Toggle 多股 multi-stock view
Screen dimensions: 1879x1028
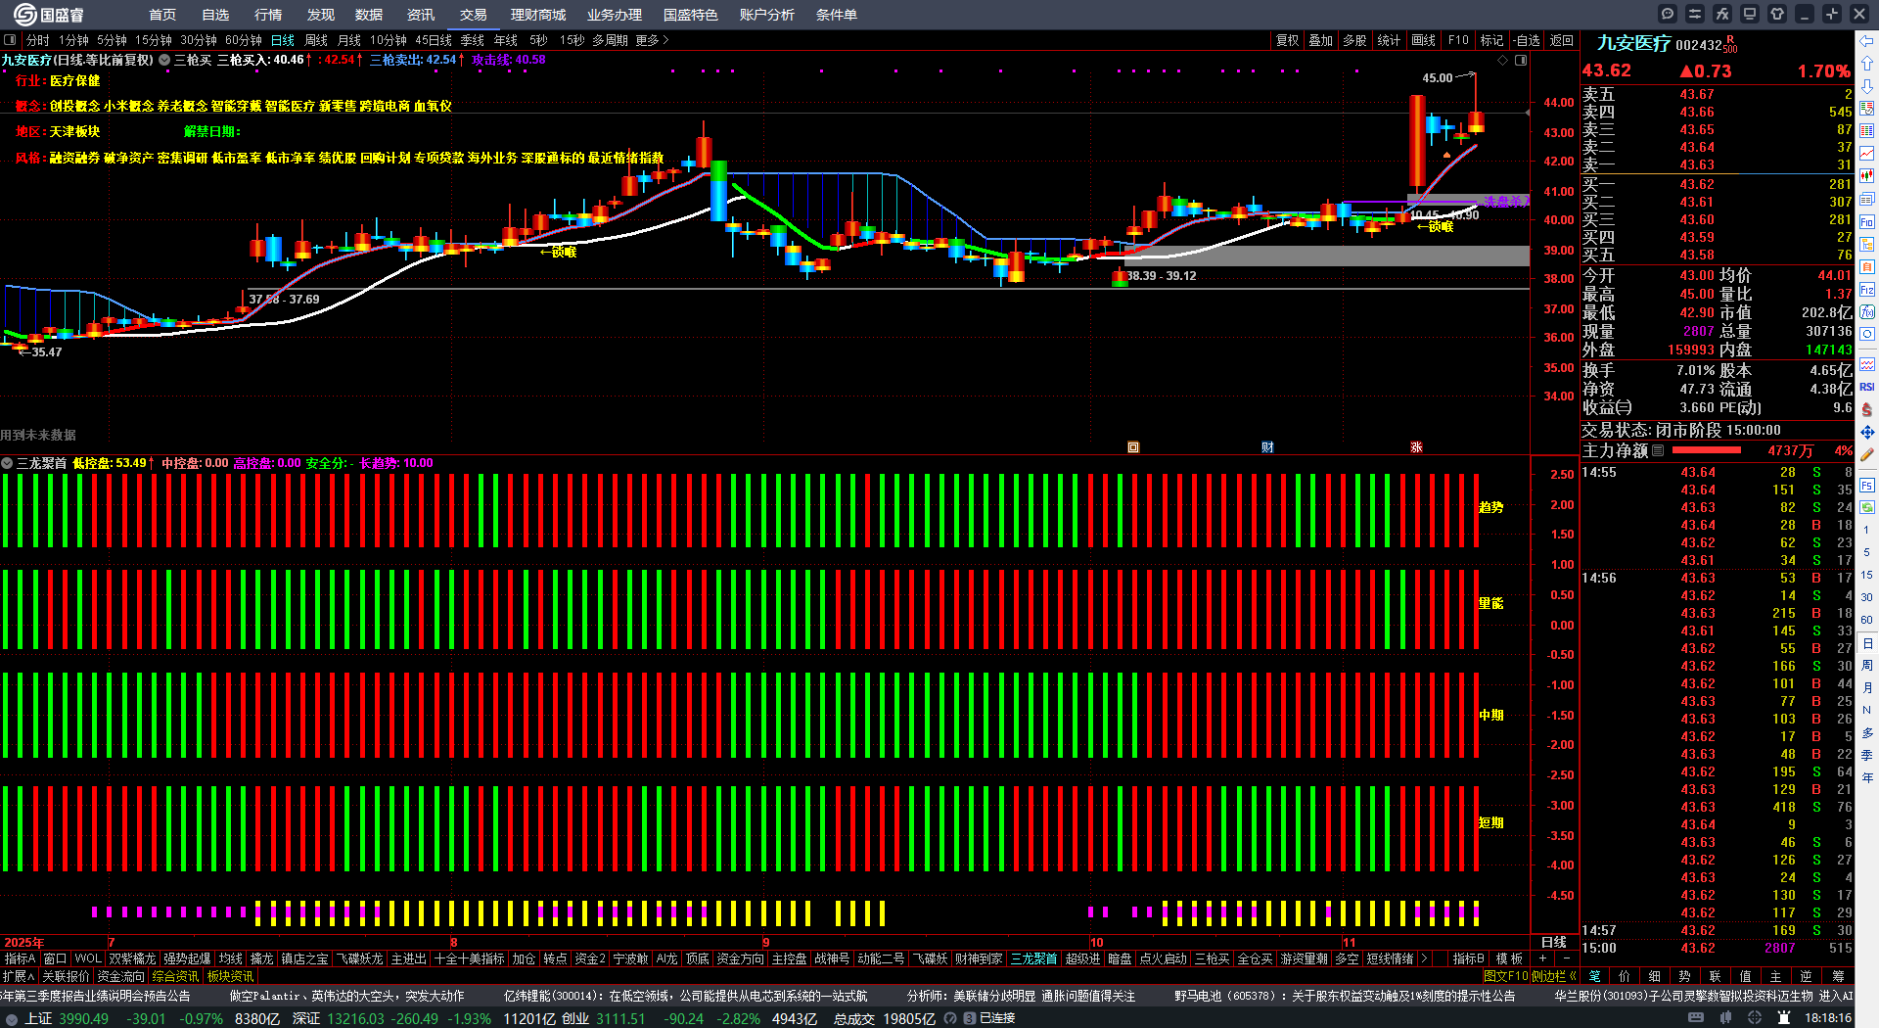click(1354, 40)
